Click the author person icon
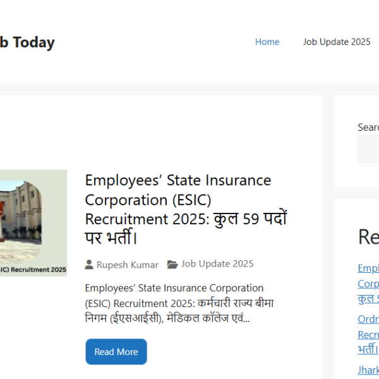This screenshot has height=379, width=379. point(89,265)
